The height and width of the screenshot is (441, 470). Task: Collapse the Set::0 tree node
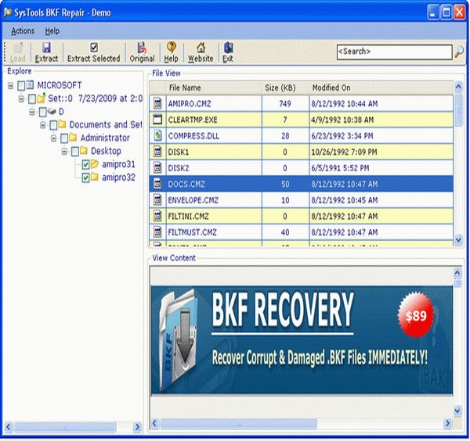[x=21, y=99]
